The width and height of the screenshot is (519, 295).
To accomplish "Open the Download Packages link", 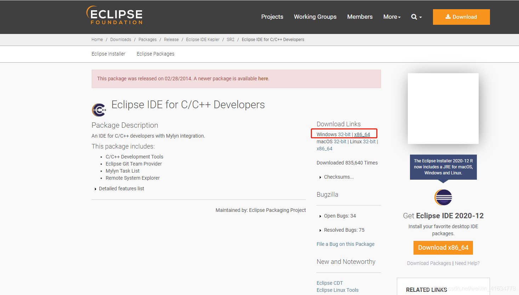I will pos(429,263).
